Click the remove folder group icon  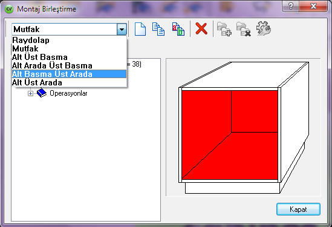[x=244, y=29]
